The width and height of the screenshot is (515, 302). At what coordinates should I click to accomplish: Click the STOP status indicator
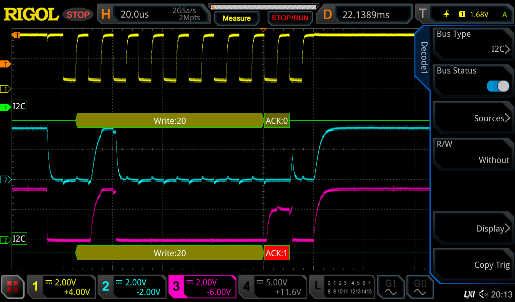pos(78,15)
